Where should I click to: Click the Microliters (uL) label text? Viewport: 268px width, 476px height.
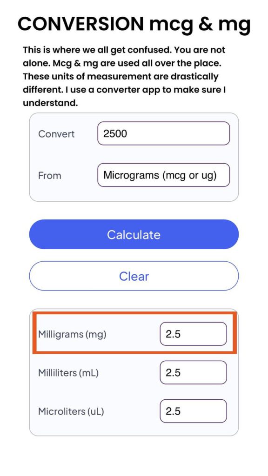pyautogui.click(x=71, y=411)
